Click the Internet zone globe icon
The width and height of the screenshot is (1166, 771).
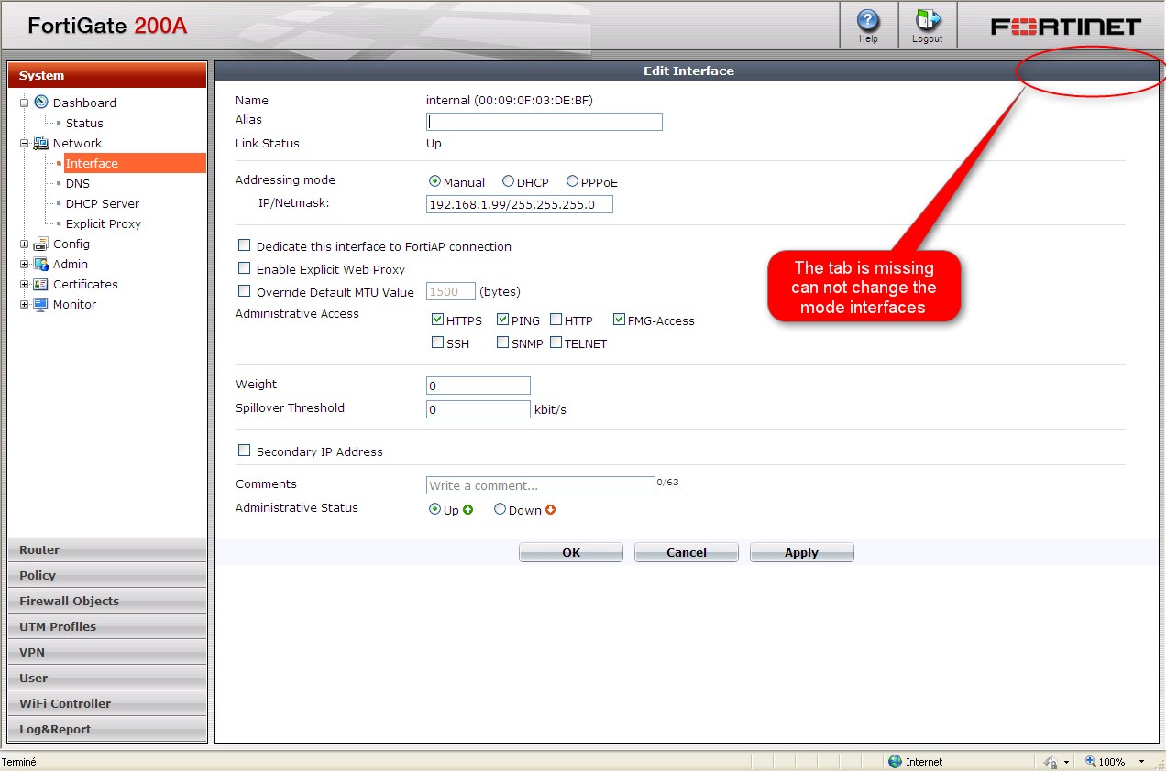click(896, 762)
